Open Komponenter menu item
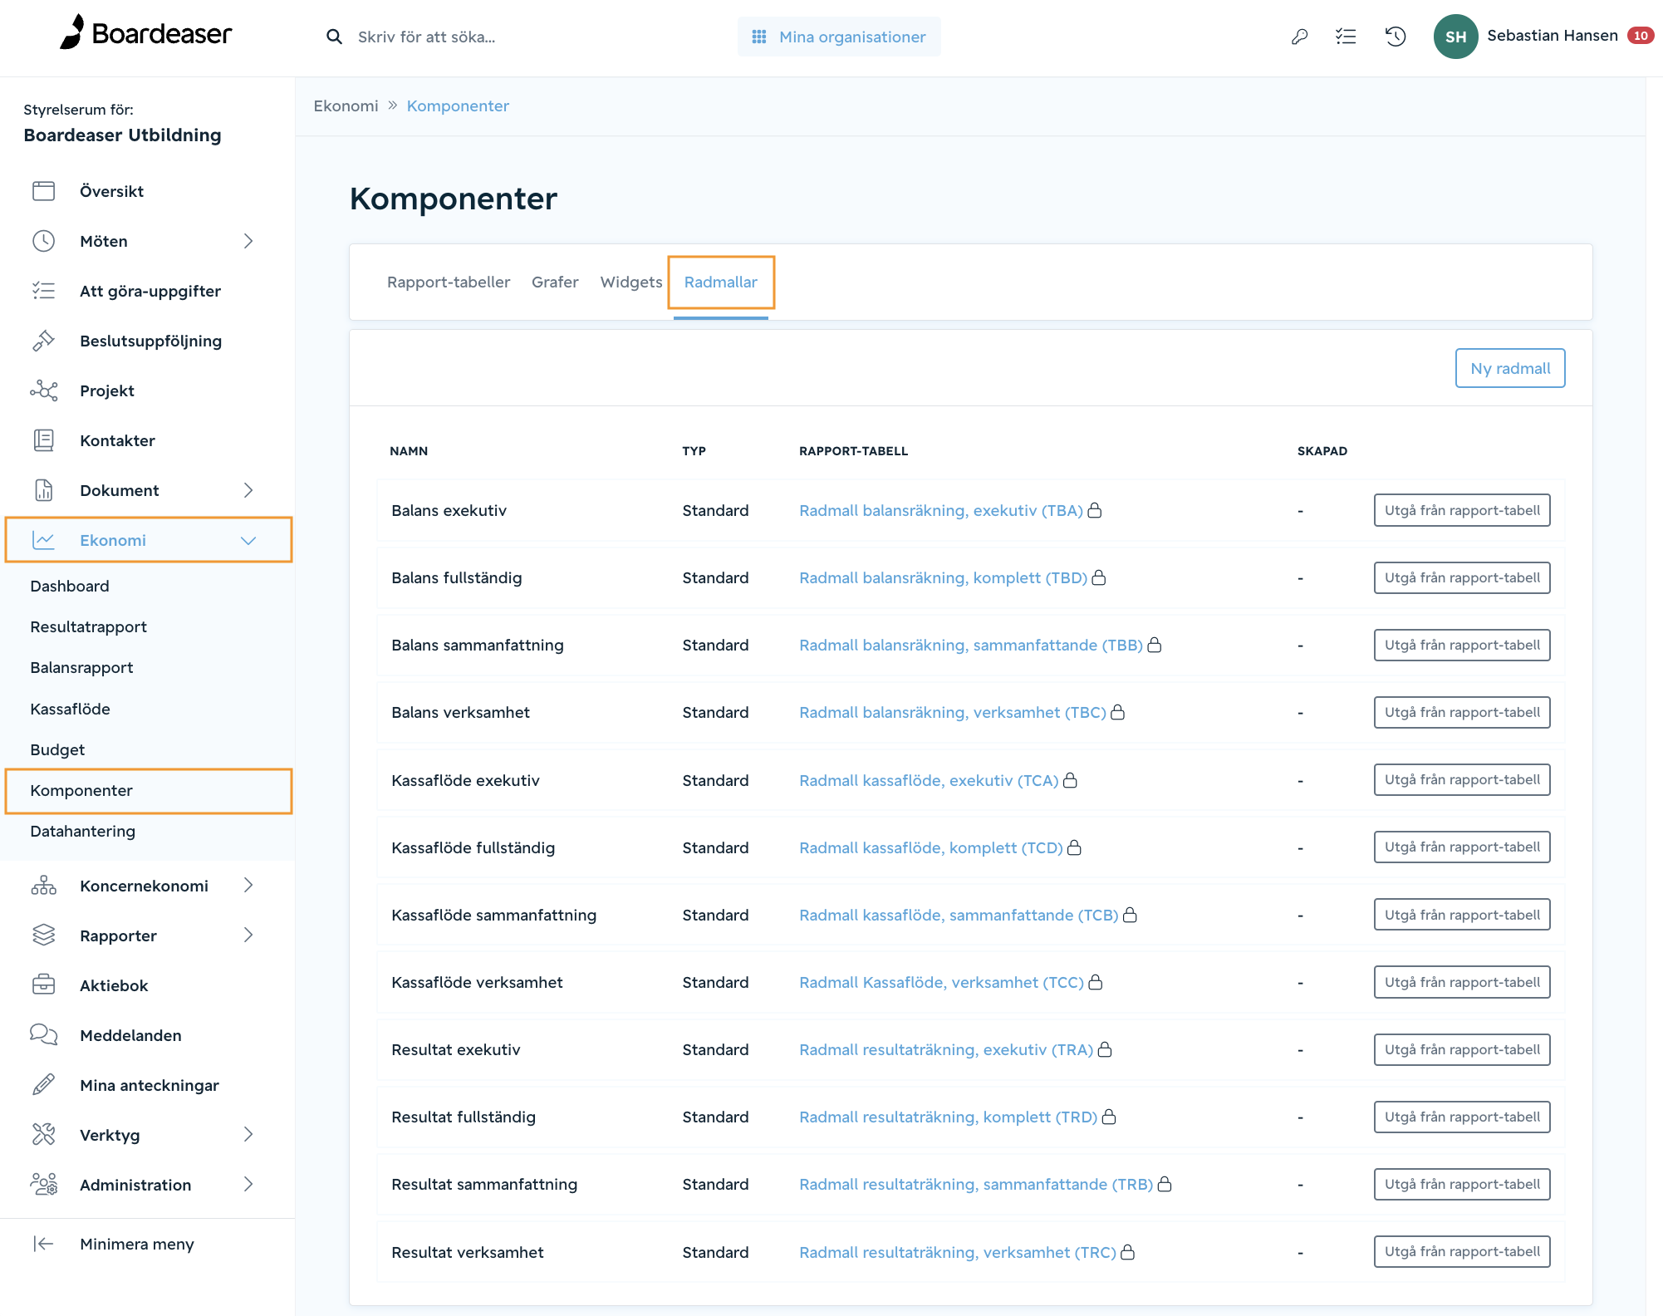This screenshot has height=1316, width=1663. point(81,790)
